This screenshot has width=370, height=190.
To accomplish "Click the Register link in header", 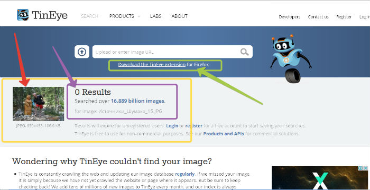I will (x=344, y=17).
